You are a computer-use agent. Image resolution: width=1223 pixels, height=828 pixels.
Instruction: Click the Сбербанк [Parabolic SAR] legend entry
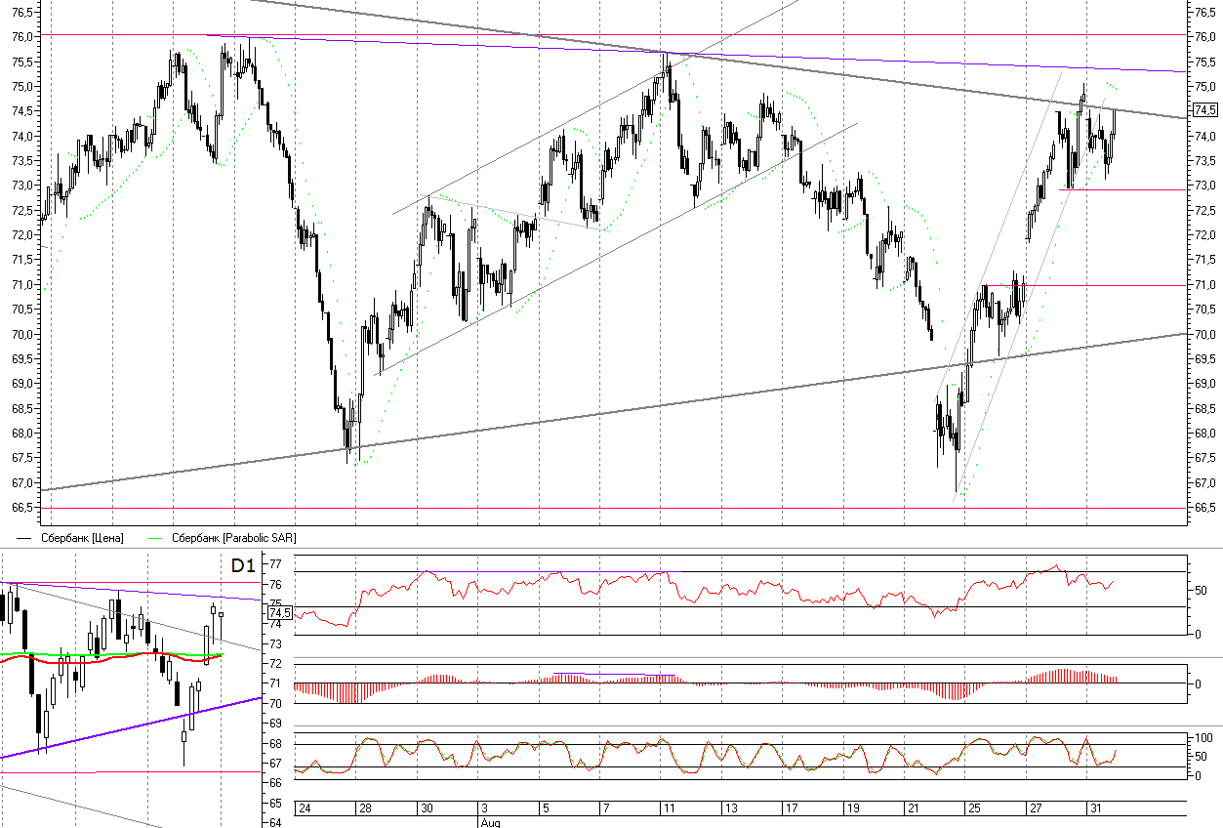[x=233, y=538]
